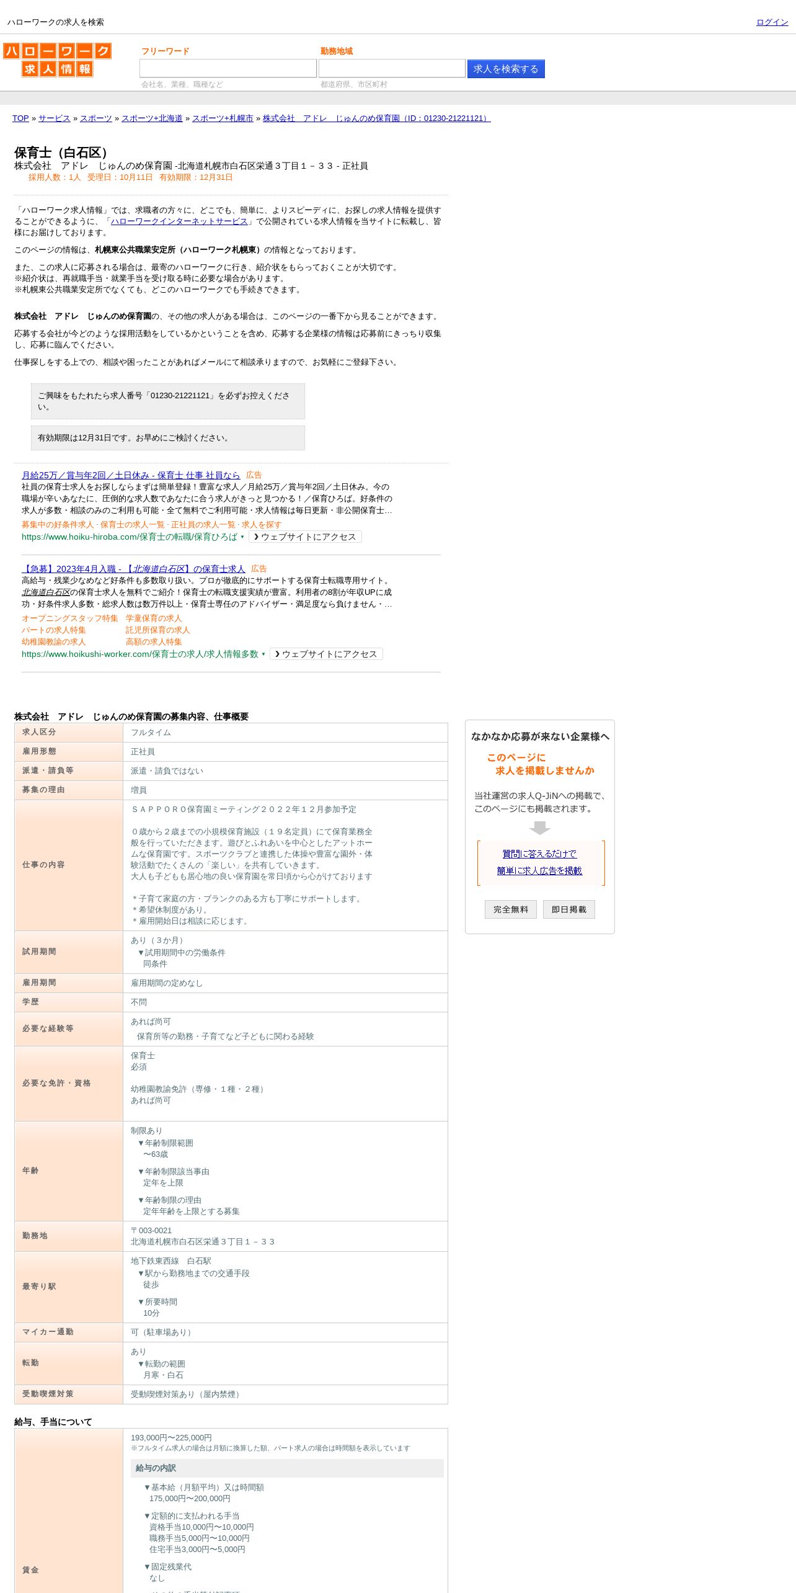
Task: Open the パートの求人特集 link
Action: 54,630
